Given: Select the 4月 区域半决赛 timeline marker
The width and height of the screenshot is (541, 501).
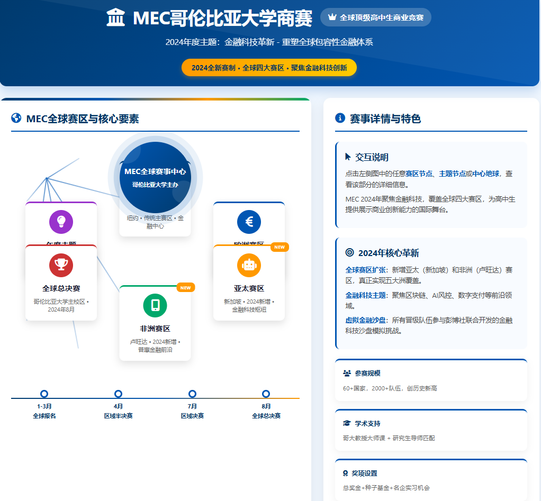Looking at the screenshot, I should click(x=118, y=394).
